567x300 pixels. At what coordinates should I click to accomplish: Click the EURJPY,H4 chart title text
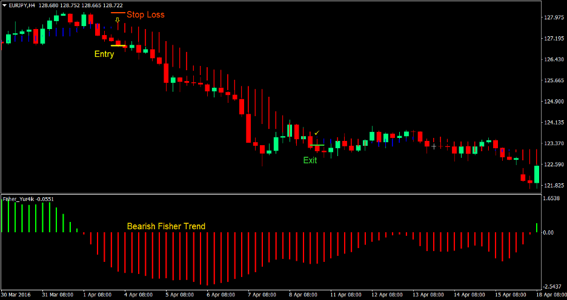click(x=21, y=5)
